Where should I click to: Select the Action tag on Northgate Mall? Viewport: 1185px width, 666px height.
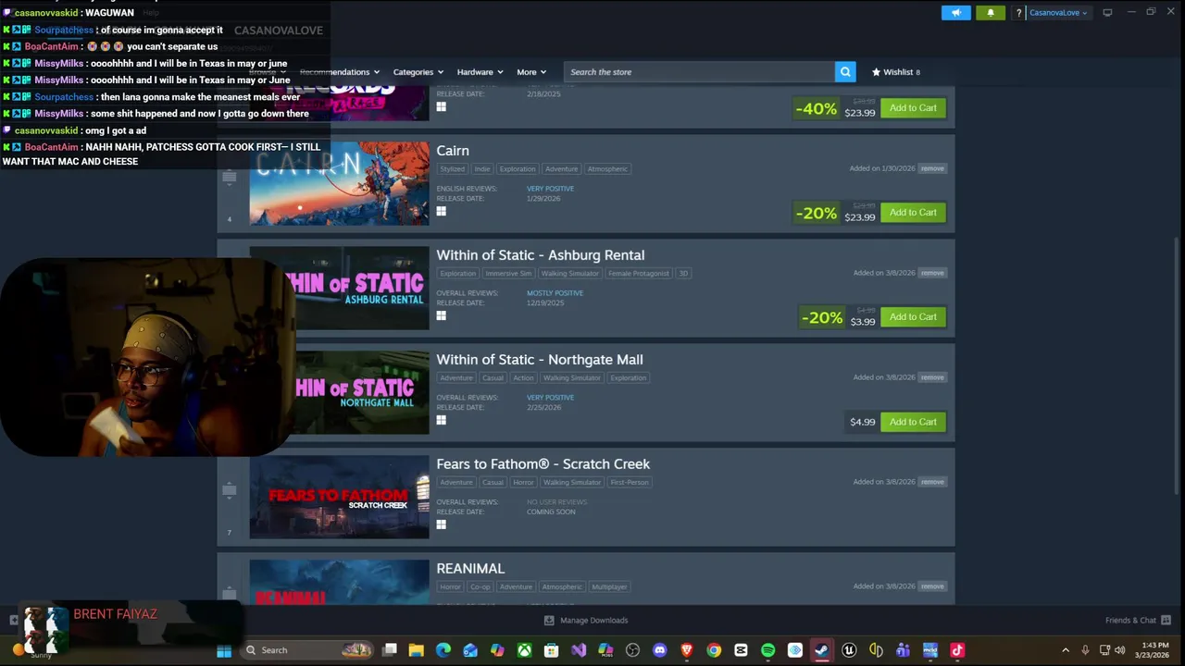point(524,378)
